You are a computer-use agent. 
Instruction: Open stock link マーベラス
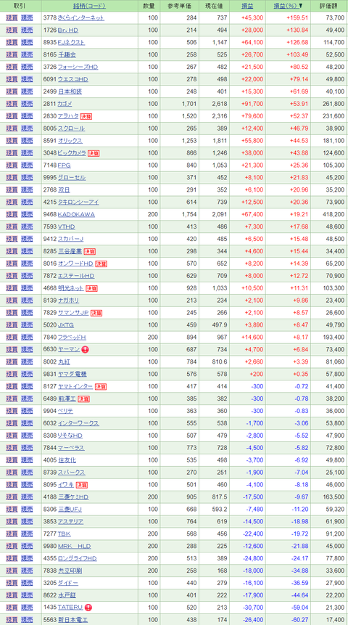[71, 448]
